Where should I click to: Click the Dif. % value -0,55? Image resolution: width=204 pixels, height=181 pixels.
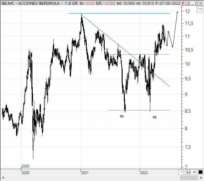[x=90, y=3]
